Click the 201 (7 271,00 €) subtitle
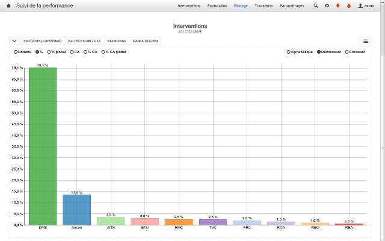 [190, 32]
